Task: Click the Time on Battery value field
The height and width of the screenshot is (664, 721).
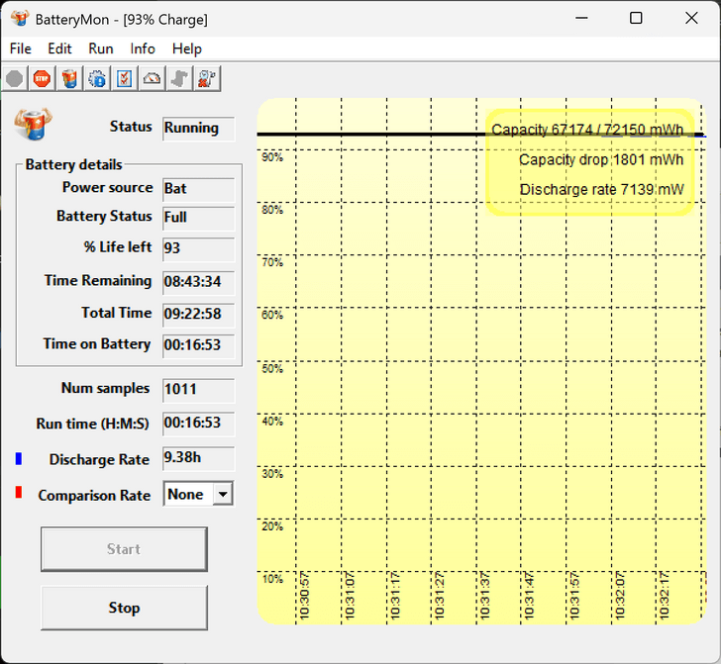Action: 199,345
